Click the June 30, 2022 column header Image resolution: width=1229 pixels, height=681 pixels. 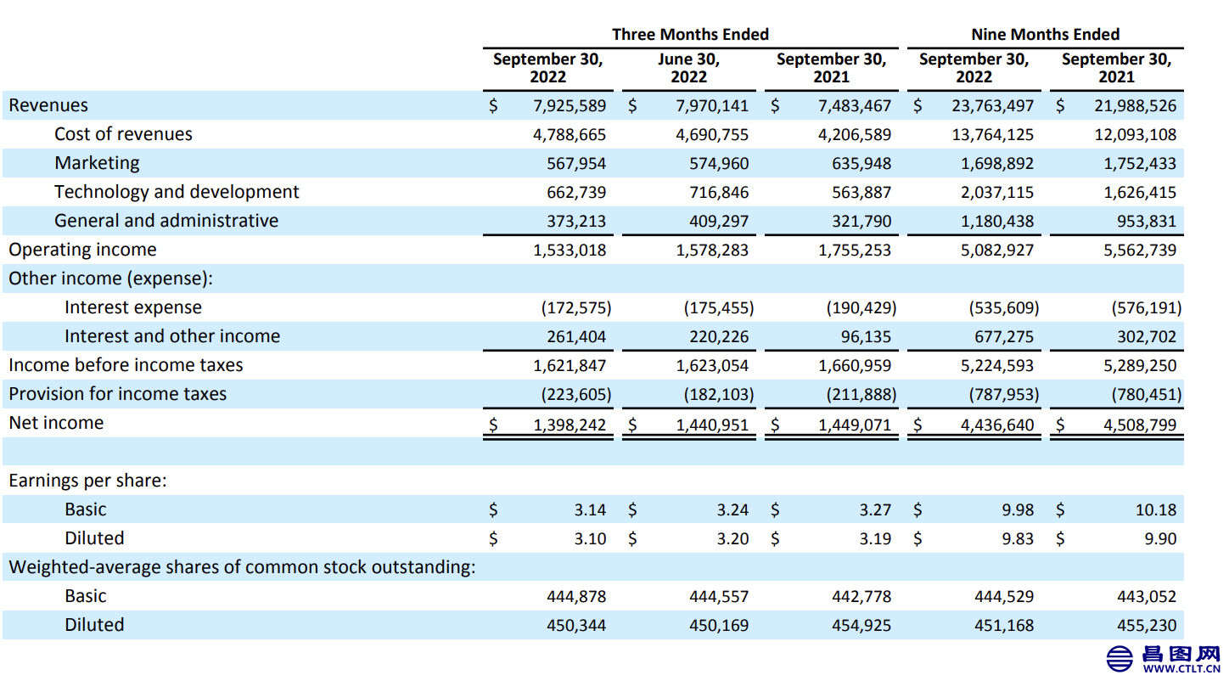coord(689,68)
